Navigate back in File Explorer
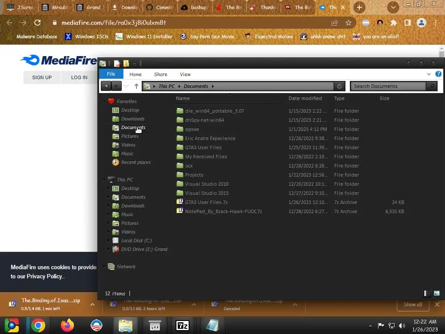 [106, 86]
